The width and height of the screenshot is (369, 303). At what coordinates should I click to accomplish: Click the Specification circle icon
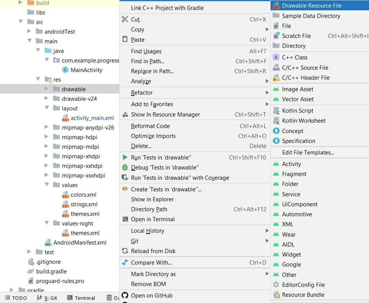[276, 141]
